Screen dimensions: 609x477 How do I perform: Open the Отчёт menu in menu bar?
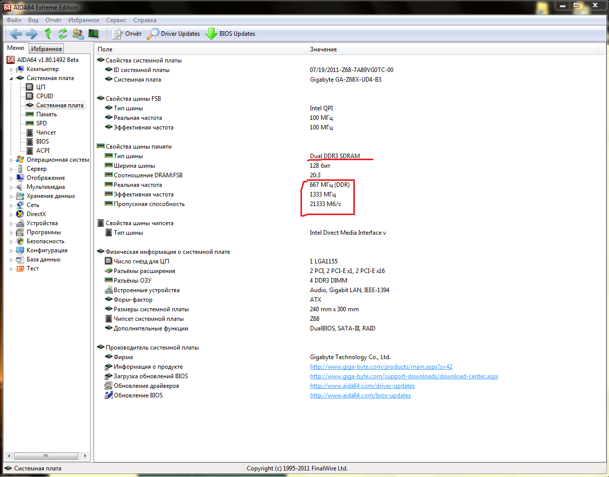click(x=53, y=20)
